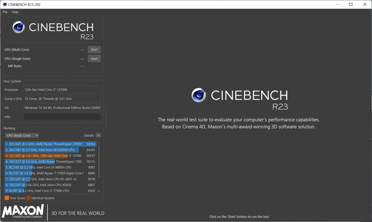Image resolution: width=372 pixels, height=222 pixels.
Task: Click the brown Identical System color swatch
Action: pyautogui.click(x=28, y=198)
